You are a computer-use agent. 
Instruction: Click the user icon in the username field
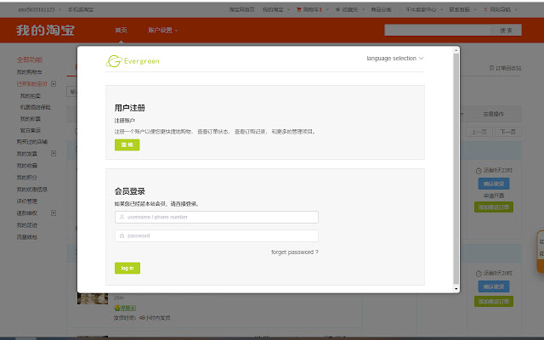coord(122,218)
